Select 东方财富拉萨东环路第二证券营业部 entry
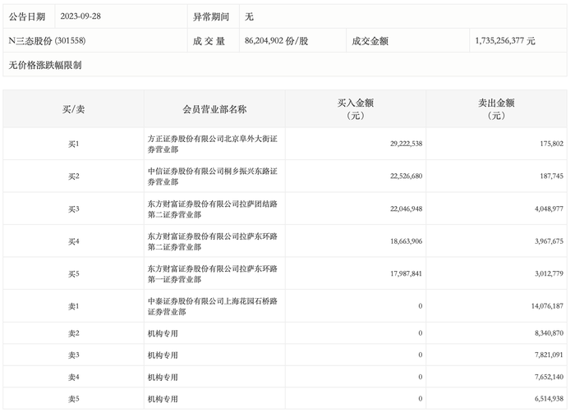The height and width of the screenshot is (417, 575). pyautogui.click(x=213, y=241)
